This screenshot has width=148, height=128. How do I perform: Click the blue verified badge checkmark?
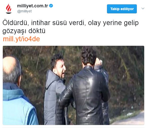click(x=51, y=6)
